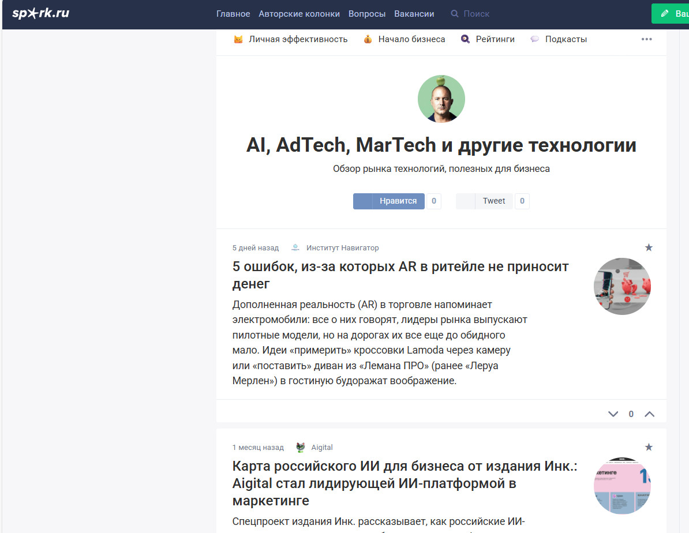
Task: Click the magnifier icon beside Рейтинги
Action: tap(465, 39)
